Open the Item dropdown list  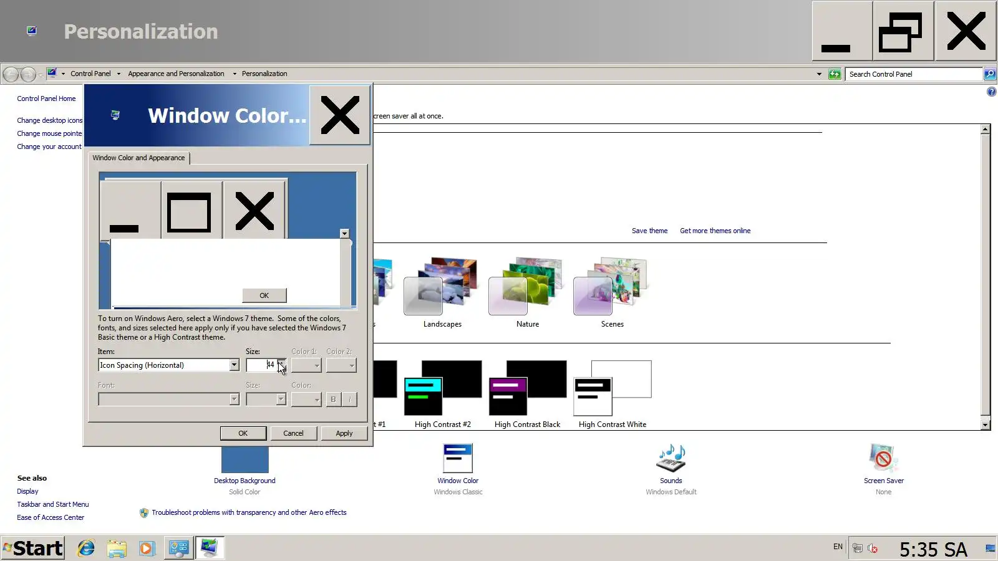(x=234, y=365)
